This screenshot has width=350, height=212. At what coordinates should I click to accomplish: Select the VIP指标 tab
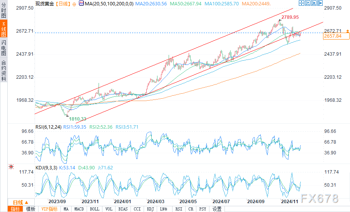[50, 209]
